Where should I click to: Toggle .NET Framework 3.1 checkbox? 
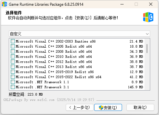(13, 87)
